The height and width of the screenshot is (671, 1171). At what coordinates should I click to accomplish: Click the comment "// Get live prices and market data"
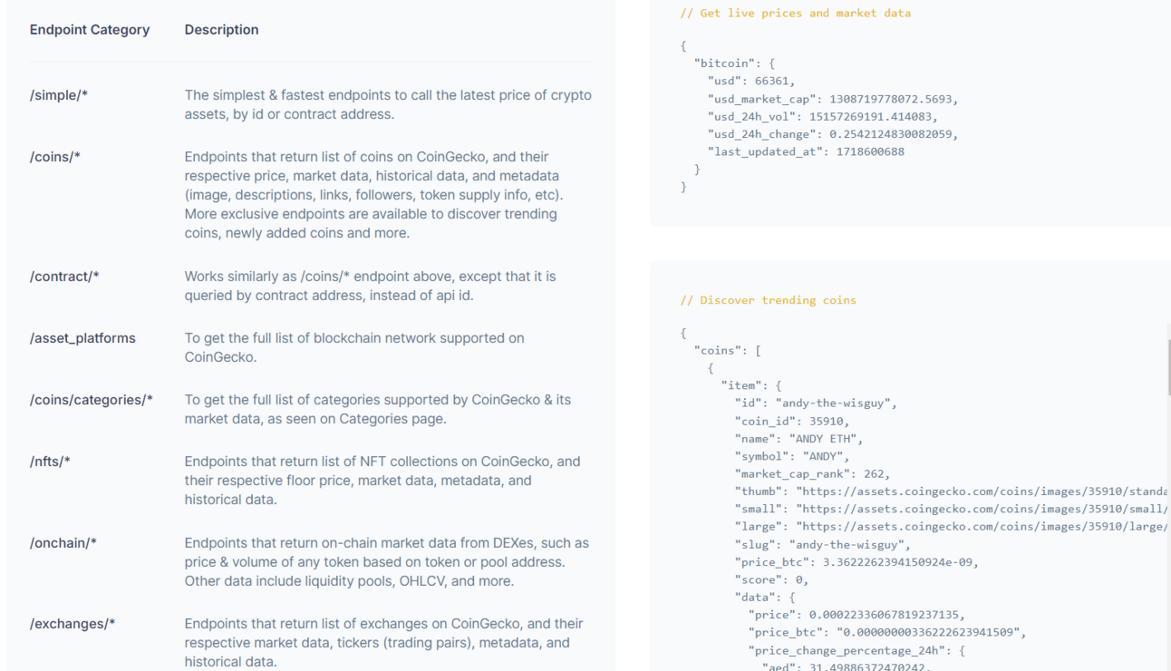click(796, 13)
